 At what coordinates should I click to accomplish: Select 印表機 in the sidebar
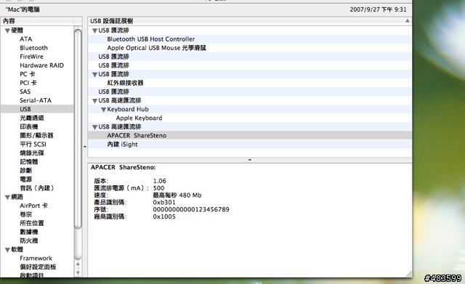29,126
